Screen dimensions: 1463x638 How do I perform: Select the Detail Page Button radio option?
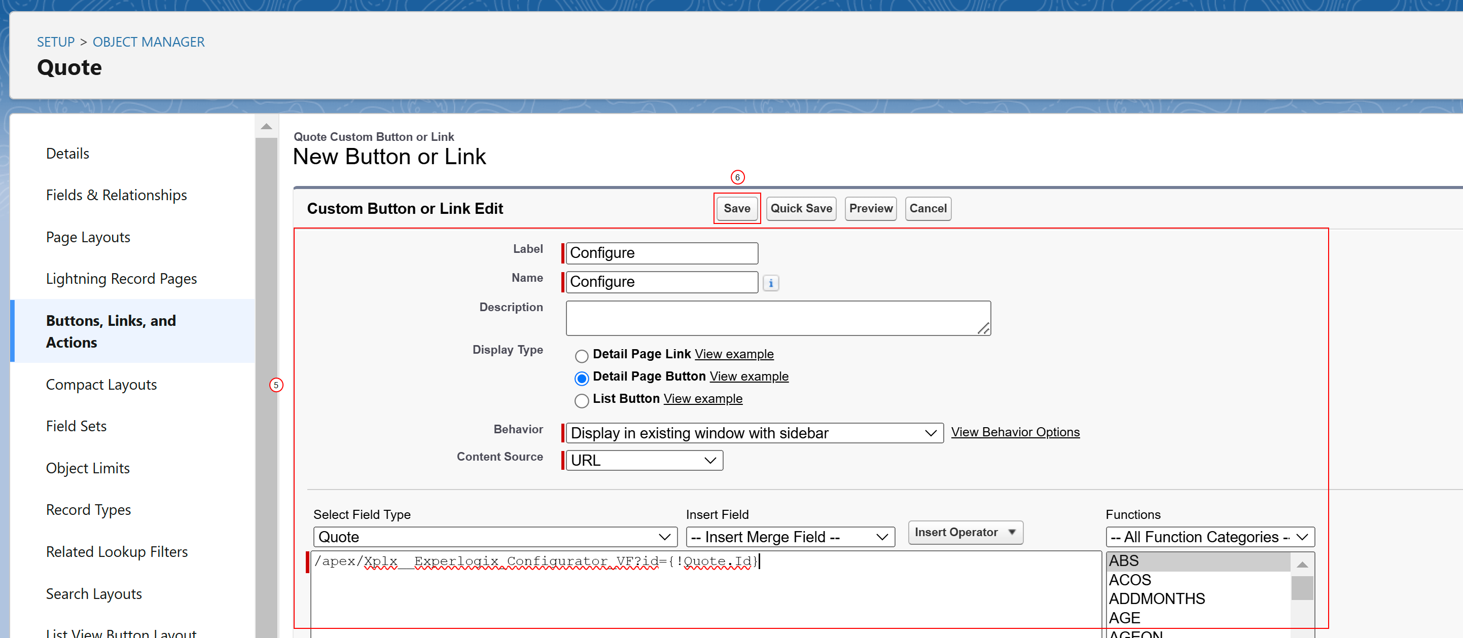(x=581, y=378)
